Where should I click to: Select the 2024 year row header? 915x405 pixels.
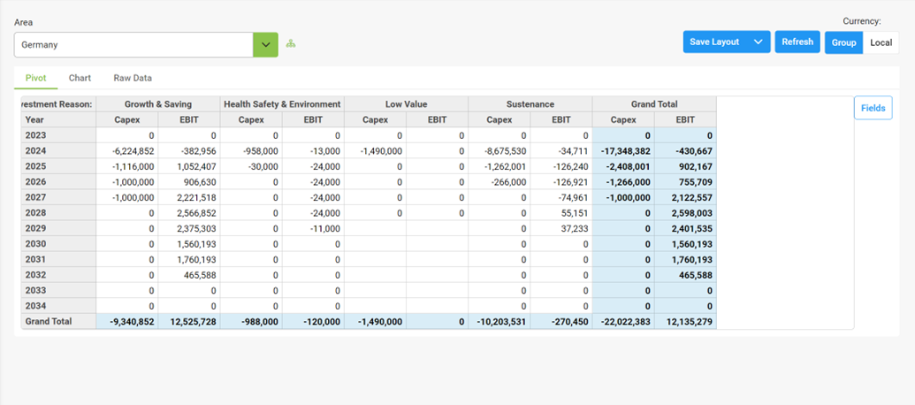coord(58,150)
